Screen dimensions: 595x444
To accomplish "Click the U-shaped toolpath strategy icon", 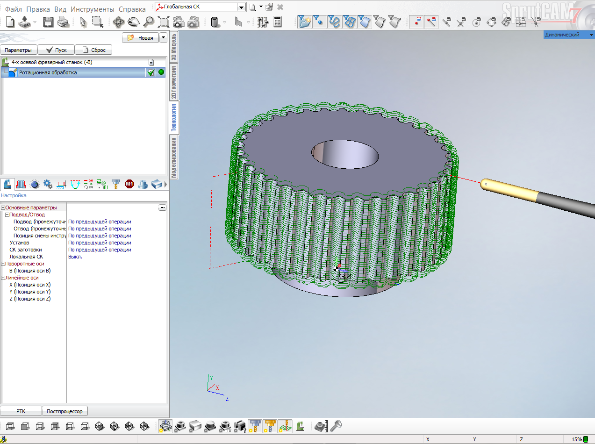I will pyautogui.click(x=75, y=184).
